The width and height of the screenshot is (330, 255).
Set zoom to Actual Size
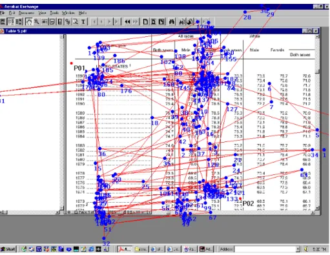(145, 22)
